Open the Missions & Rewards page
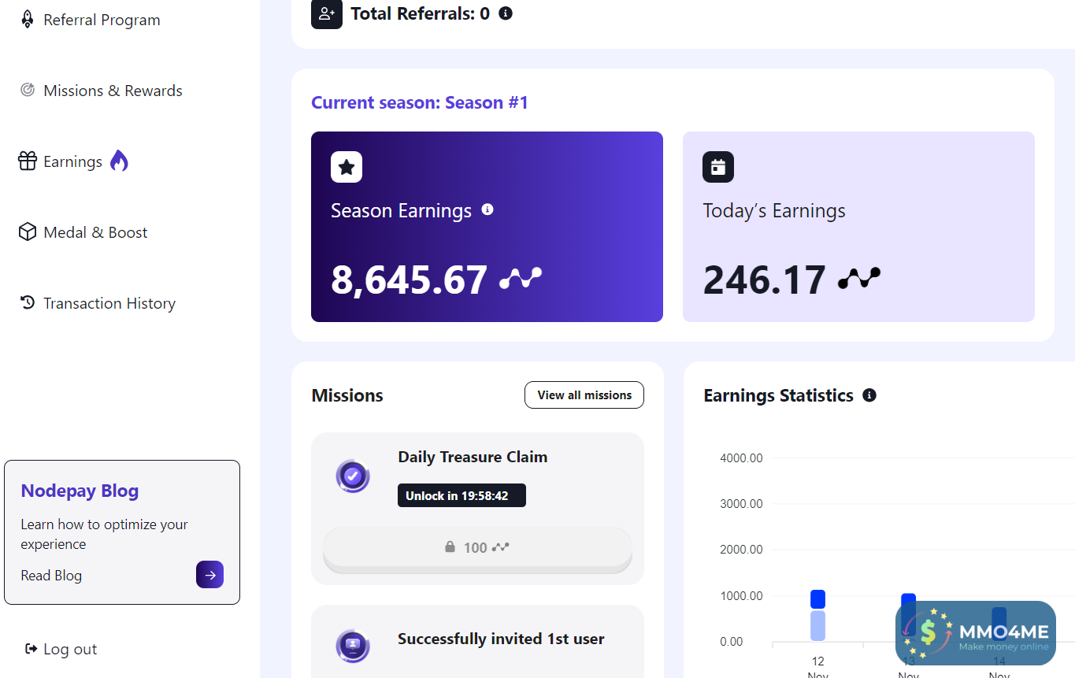 (113, 91)
